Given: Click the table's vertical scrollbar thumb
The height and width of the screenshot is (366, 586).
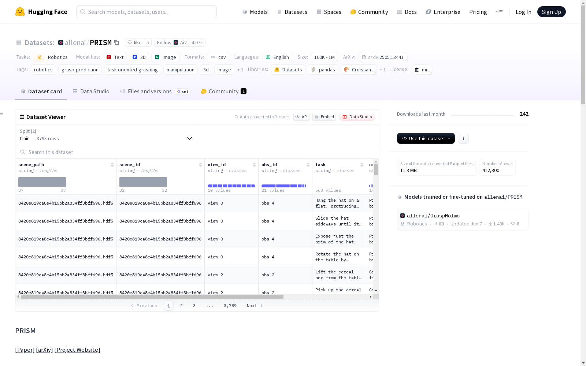Looking at the screenshot, I should point(376,170).
